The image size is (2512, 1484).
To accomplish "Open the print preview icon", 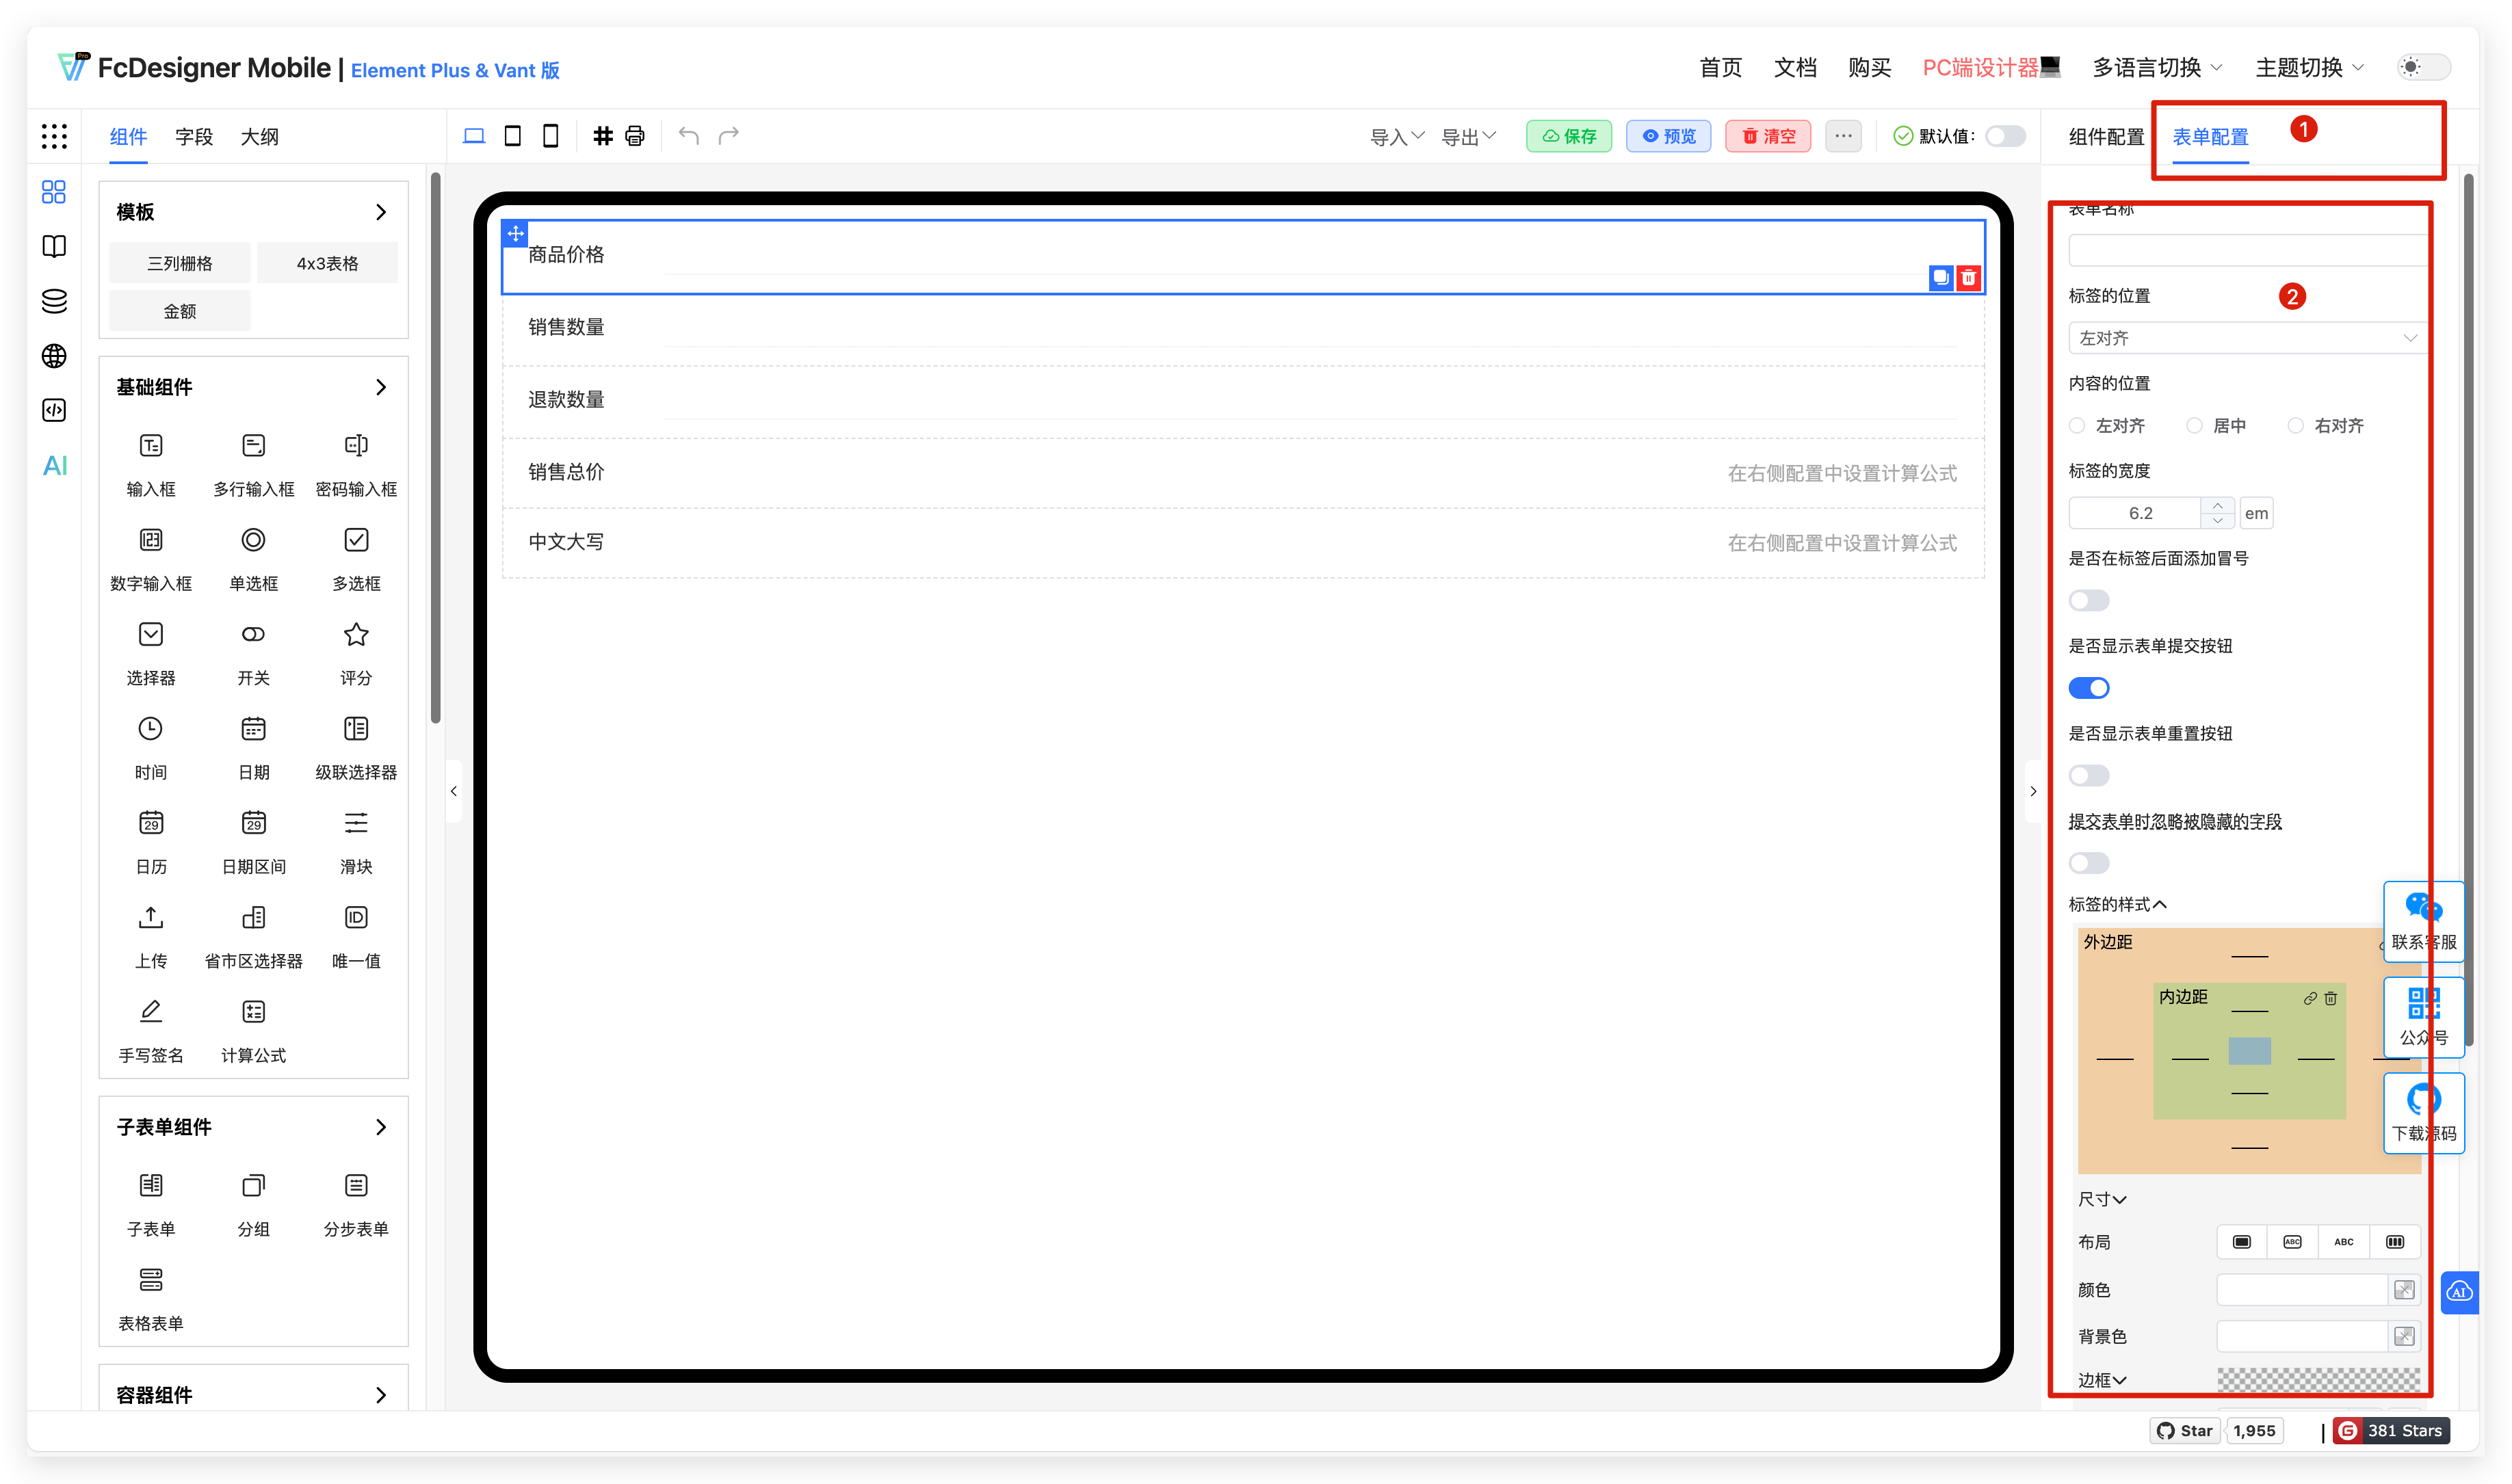I will coord(634,135).
